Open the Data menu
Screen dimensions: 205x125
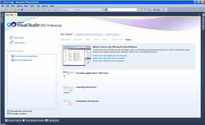(x=26, y=6)
